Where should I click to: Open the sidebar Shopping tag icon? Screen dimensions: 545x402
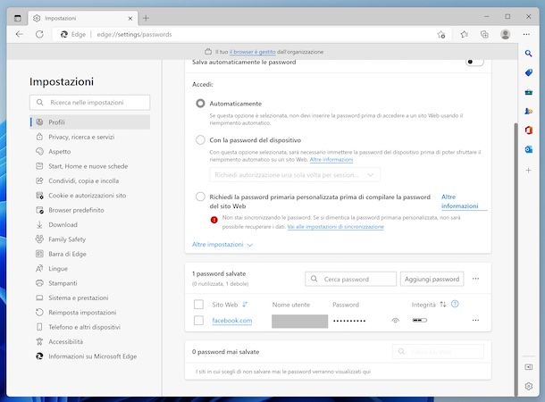coord(528,72)
